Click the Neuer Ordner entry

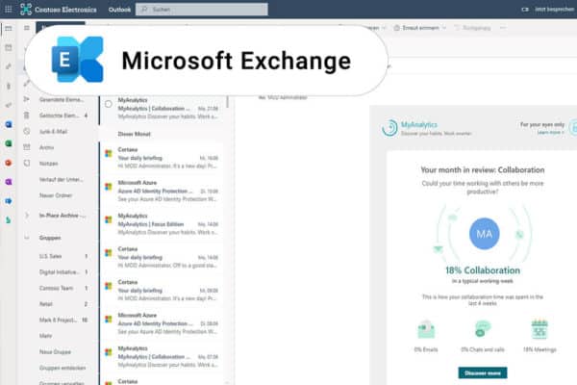56,195
